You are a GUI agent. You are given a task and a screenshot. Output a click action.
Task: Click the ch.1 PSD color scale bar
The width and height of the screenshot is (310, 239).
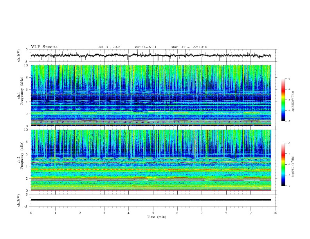[283, 100]
